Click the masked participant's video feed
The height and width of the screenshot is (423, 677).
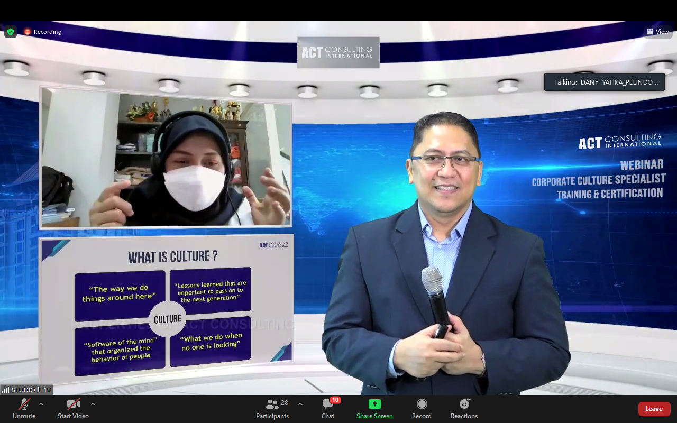(x=166, y=158)
